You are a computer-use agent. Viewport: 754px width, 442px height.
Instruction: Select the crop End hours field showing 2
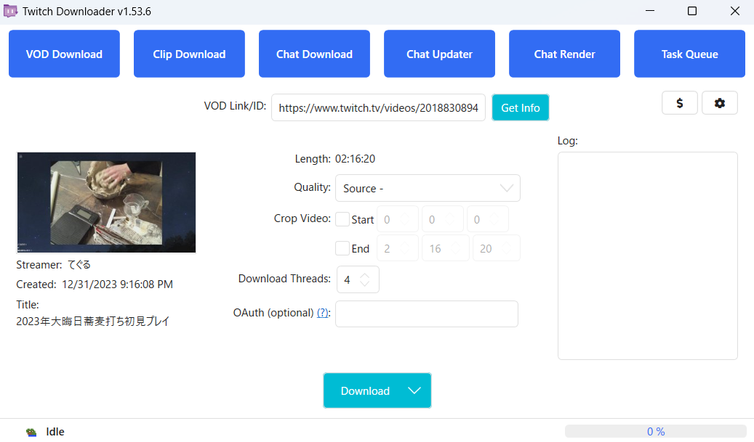397,248
